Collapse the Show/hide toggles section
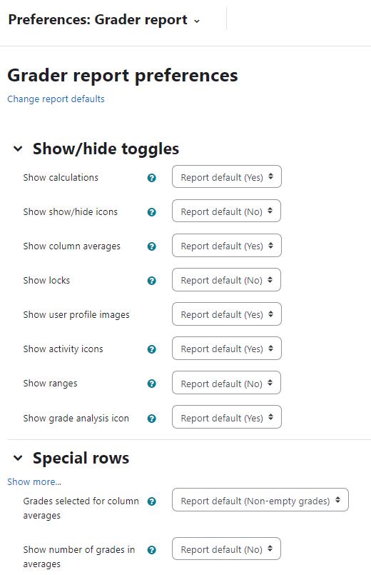Screen dimensions: 371x575 tap(18, 149)
